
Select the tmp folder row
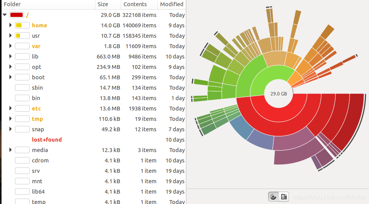point(94,119)
